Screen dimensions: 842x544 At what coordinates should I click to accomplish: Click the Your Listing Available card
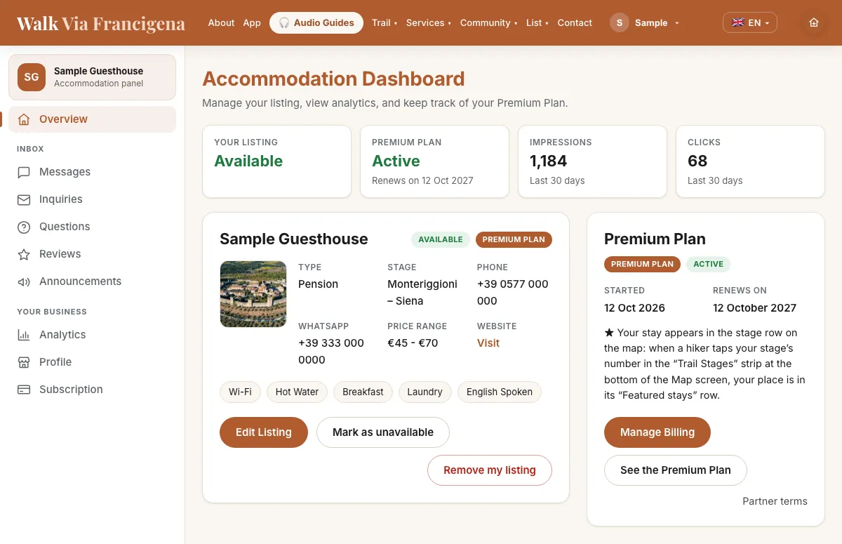tap(276, 161)
